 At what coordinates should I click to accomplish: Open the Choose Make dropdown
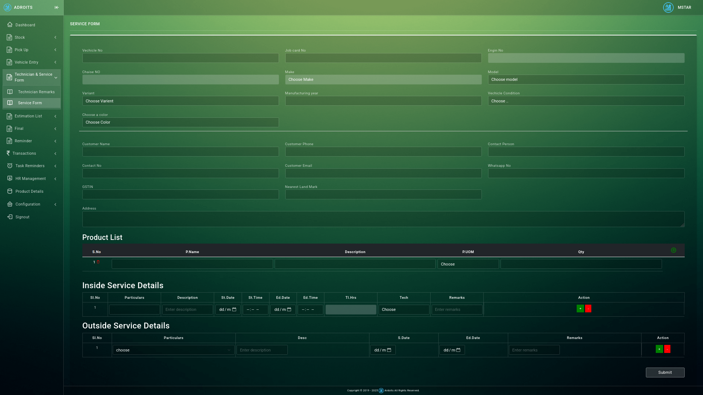(383, 79)
